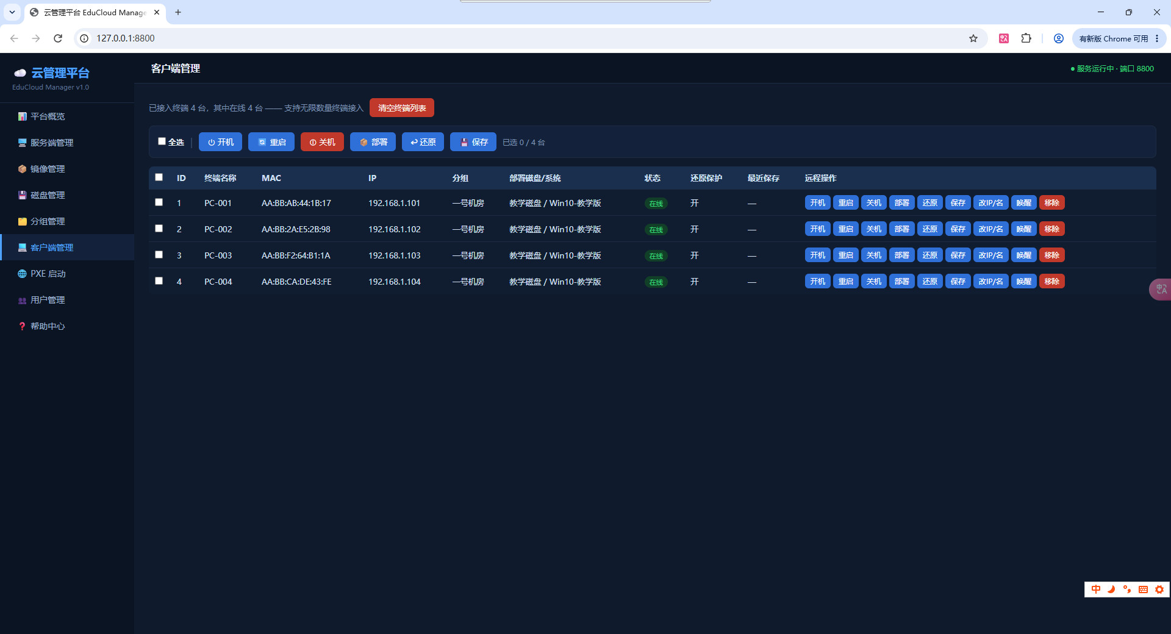Click the 在线 status badge of PC-001
Image resolution: width=1171 pixels, height=634 pixels.
[x=656, y=204]
